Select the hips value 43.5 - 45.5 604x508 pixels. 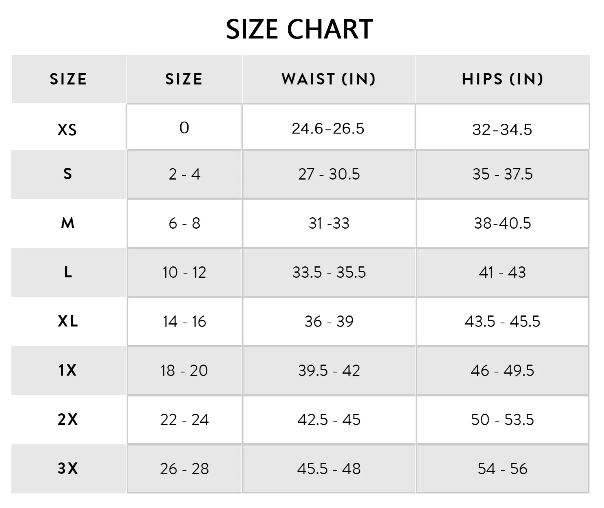(x=502, y=321)
